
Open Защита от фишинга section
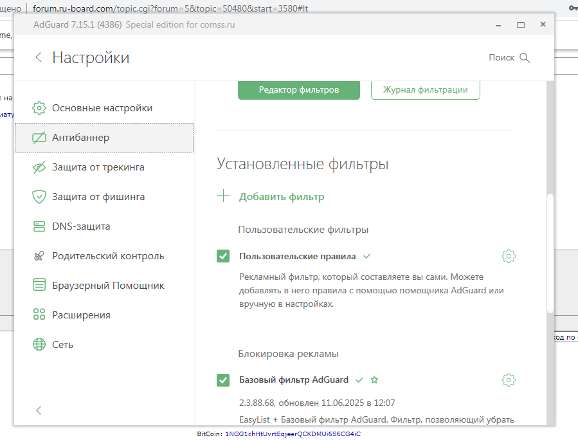coord(104,197)
